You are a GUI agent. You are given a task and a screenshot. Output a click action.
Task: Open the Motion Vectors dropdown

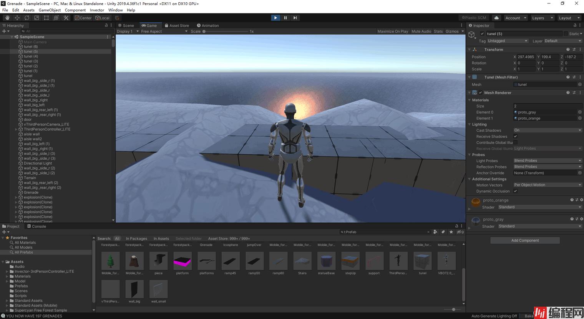[x=547, y=185]
